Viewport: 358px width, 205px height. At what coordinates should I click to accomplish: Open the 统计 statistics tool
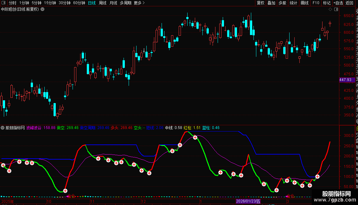click(293, 3)
